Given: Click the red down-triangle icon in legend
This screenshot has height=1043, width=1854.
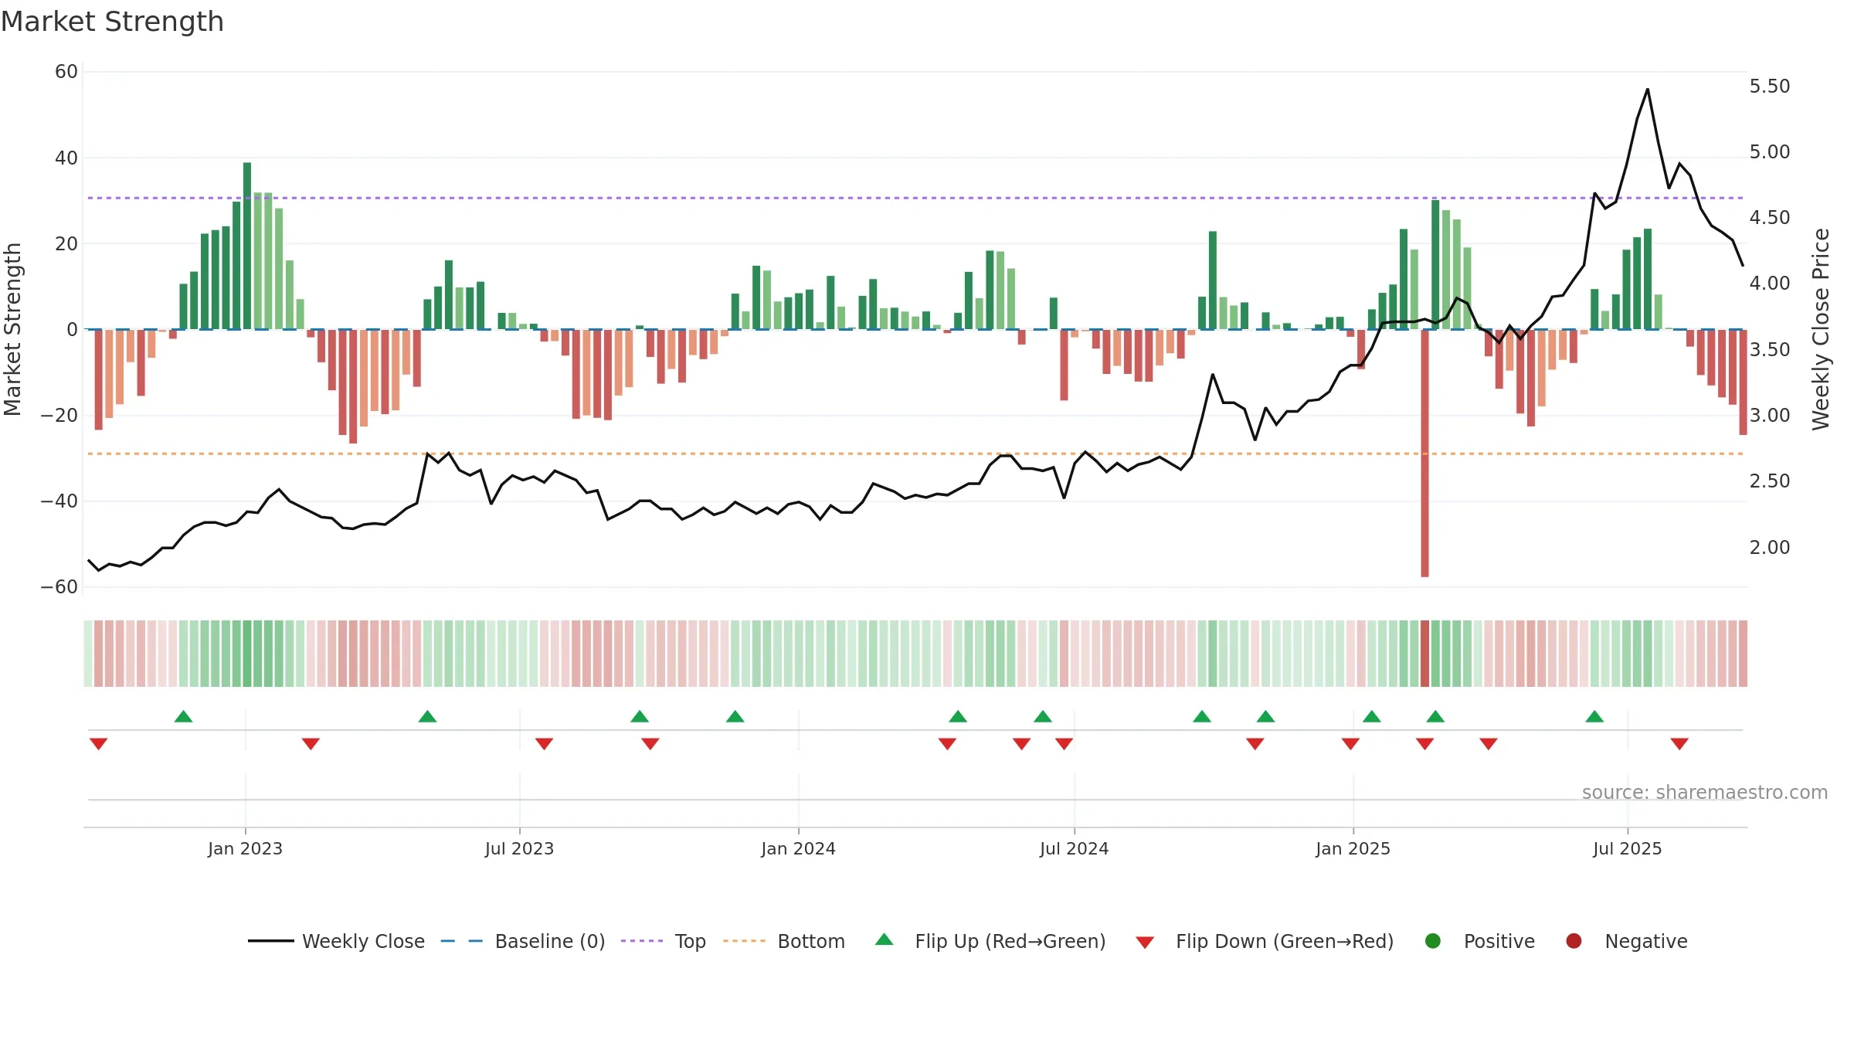Looking at the screenshot, I should (1145, 943).
